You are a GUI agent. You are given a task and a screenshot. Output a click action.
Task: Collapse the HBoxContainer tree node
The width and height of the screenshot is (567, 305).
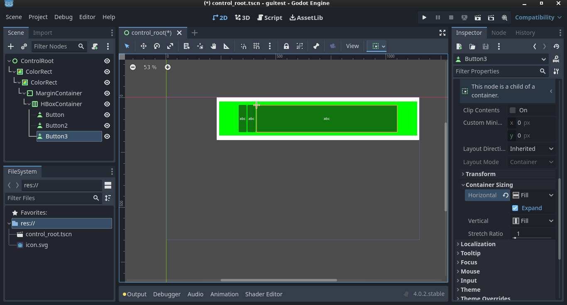(x=29, y=104)
